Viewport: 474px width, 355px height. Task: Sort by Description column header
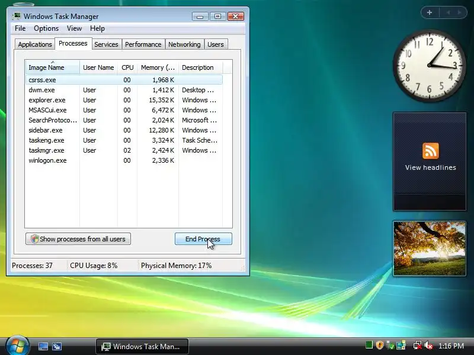(x=200, y=67)
